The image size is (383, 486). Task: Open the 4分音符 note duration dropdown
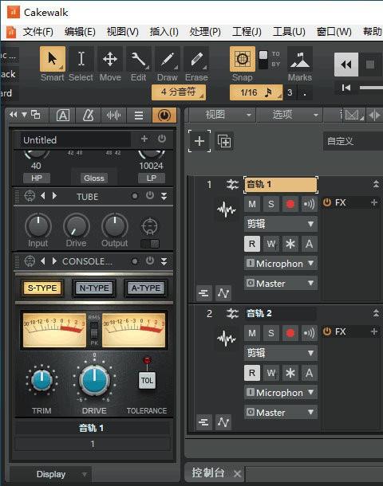(x=179, y=92)
